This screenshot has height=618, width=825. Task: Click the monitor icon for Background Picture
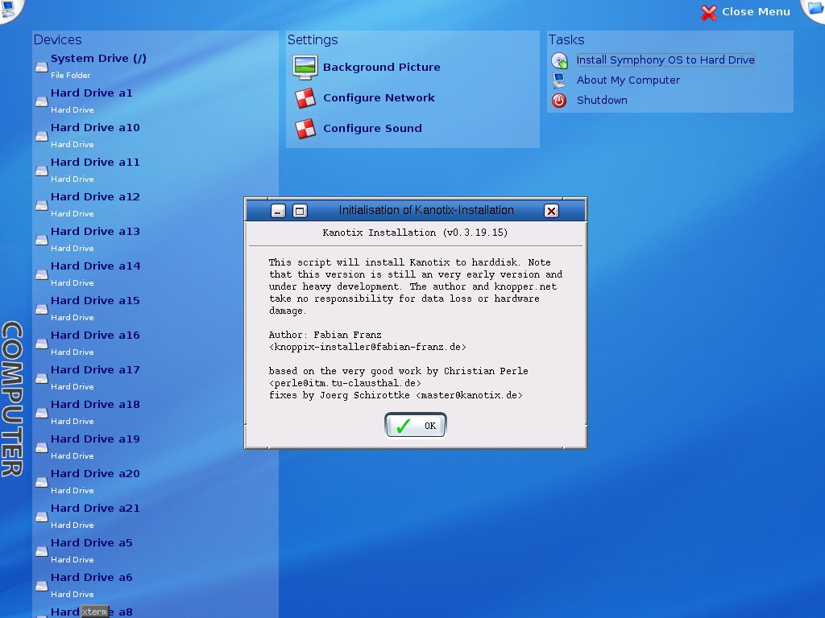[x=305, y=68]
